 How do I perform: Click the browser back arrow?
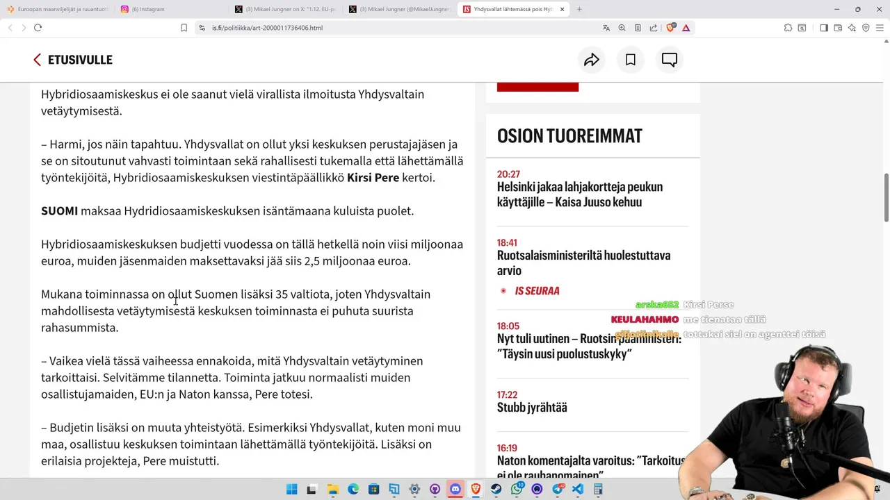point(10,28)
